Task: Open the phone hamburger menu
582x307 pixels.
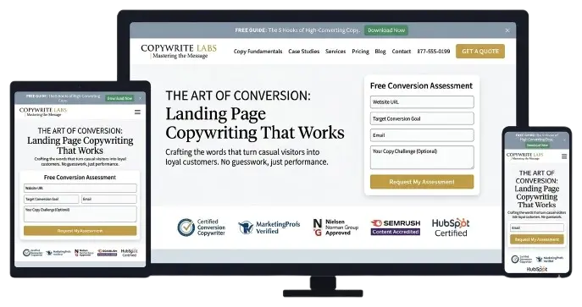Action: 564,156
